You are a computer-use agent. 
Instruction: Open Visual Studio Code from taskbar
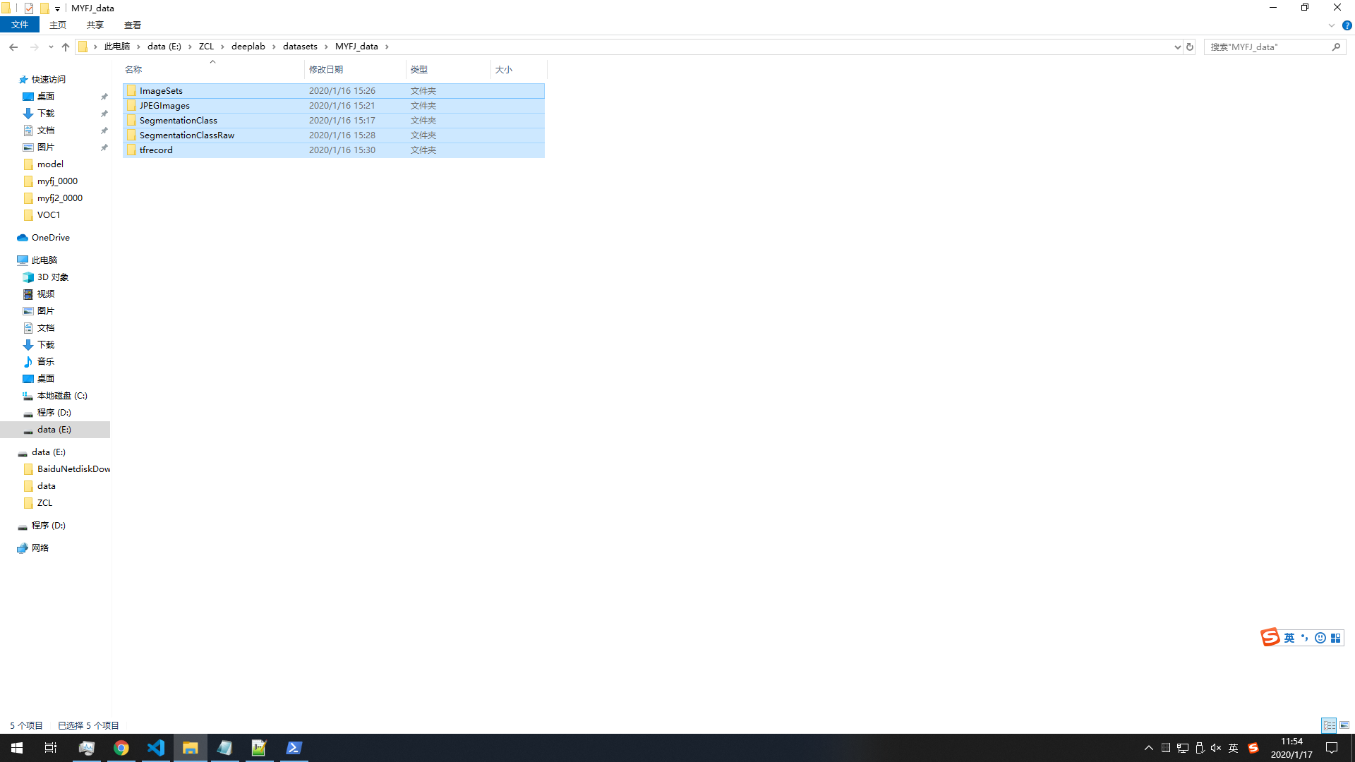(x=155, y=748)
